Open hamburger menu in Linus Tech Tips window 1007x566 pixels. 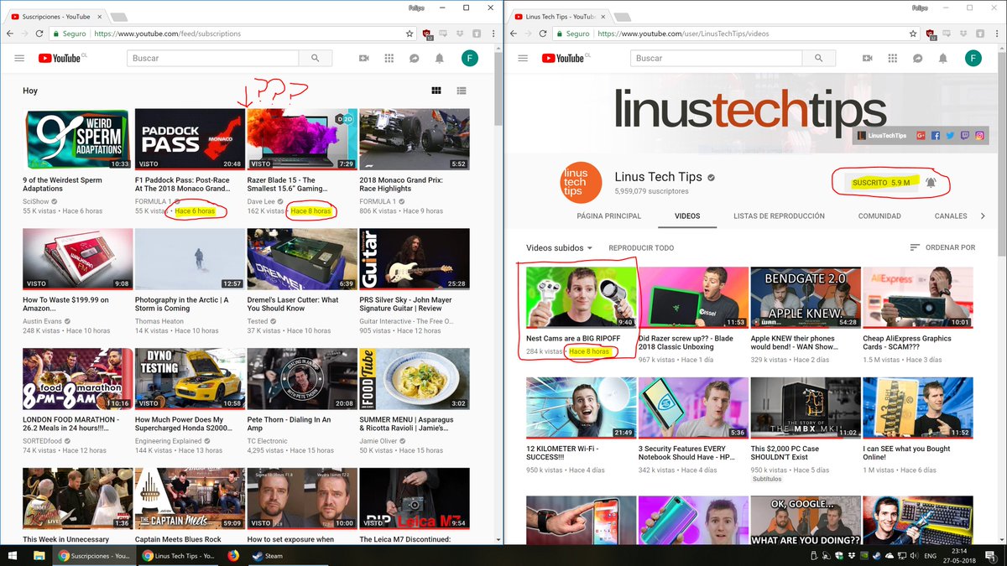coord(523,58)
